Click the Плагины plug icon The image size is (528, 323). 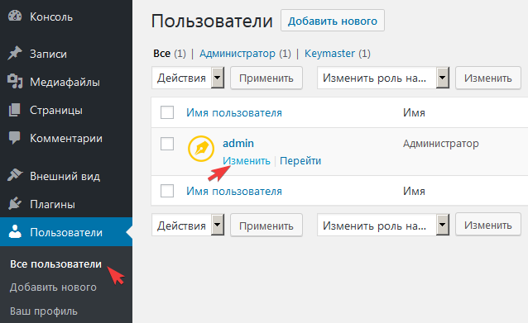[x=15, y=204]
